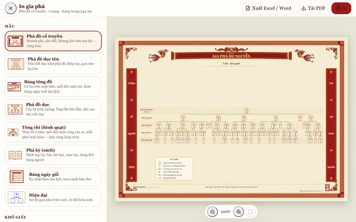Image resolution: width=356 pixels, height=222 pixels.
Task: Click the KÝ HIỆU legend box in preview
Action: coord(174,169)
